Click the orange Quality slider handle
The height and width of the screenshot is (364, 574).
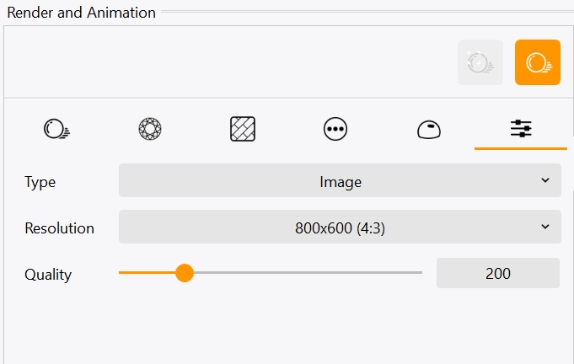pos(185,273)
